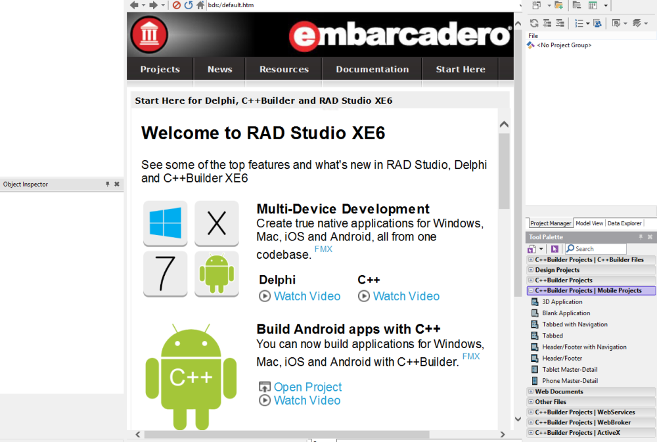Open the Sort list dropdown arrow

point(587,24)
